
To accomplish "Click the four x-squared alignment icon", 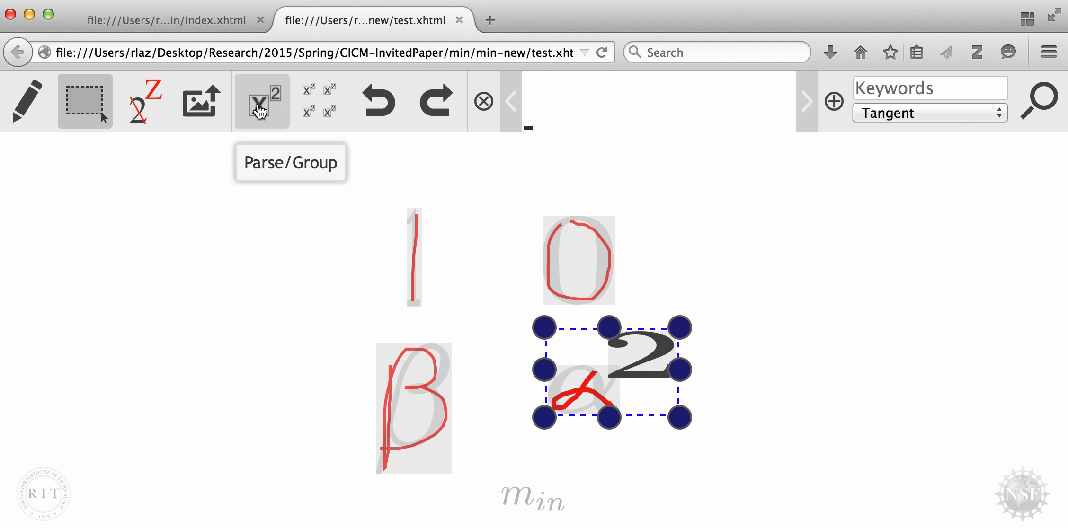I will point(319,100).
